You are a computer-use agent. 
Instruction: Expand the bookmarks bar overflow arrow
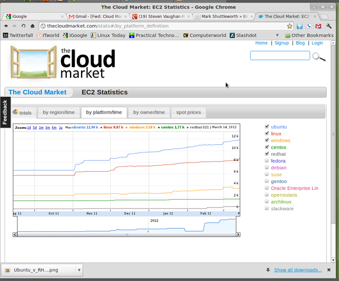[x=277, y=35]
